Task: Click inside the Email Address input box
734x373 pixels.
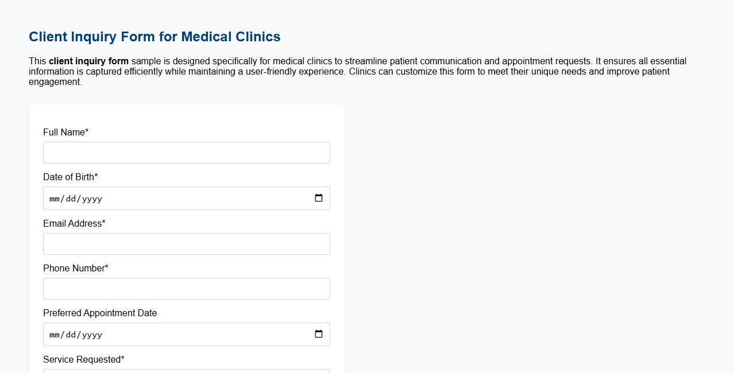Action: pos(186,243)
